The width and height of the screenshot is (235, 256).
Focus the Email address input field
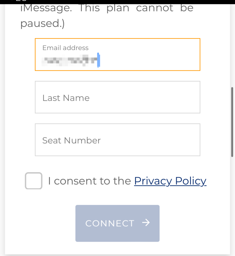point(117,55)
